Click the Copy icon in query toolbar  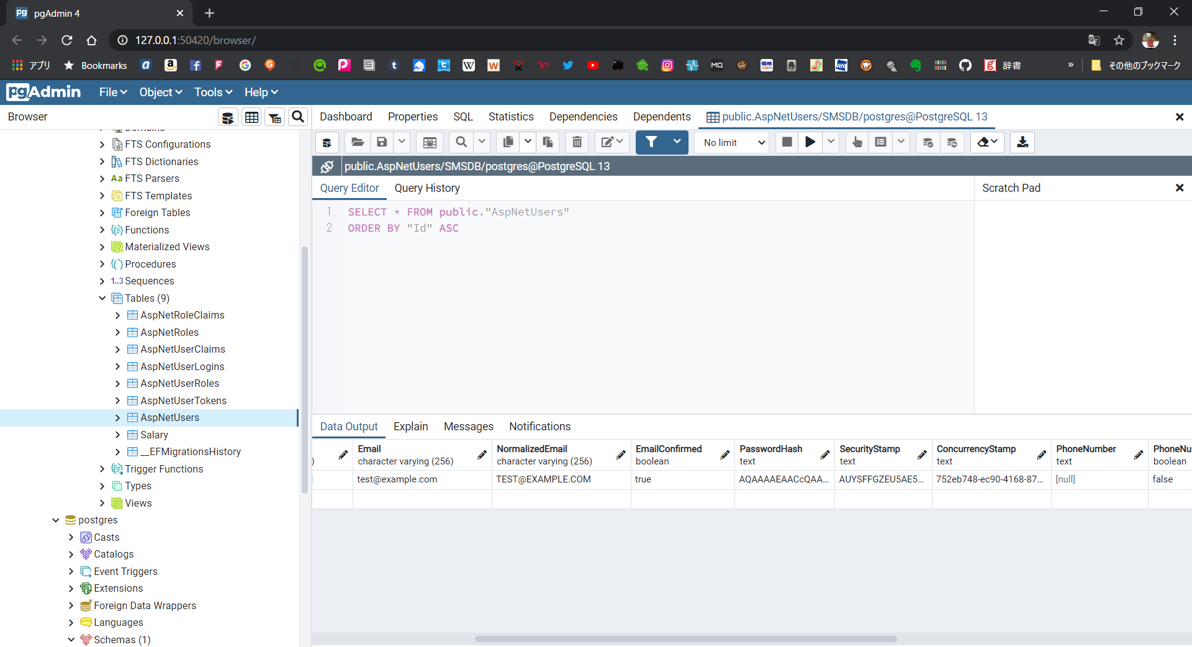(x=508, y=142)
